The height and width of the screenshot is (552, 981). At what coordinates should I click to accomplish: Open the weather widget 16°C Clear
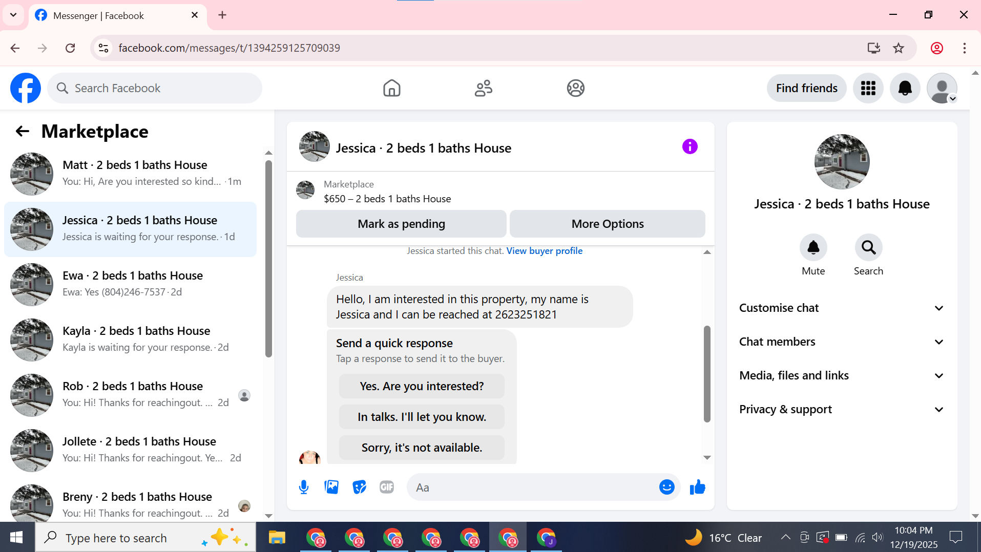pyautogui.click(x=723, y=538)
